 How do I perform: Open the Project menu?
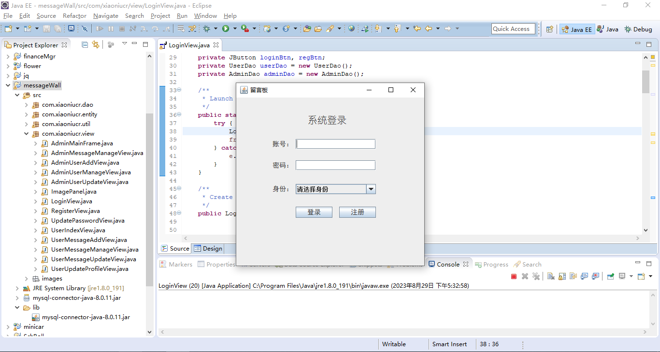[160, 15]
